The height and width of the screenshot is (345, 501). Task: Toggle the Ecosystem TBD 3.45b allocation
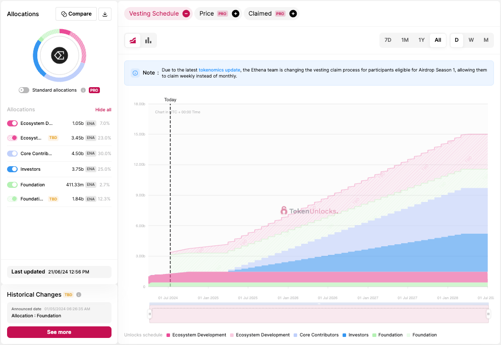tap(13, 138)
